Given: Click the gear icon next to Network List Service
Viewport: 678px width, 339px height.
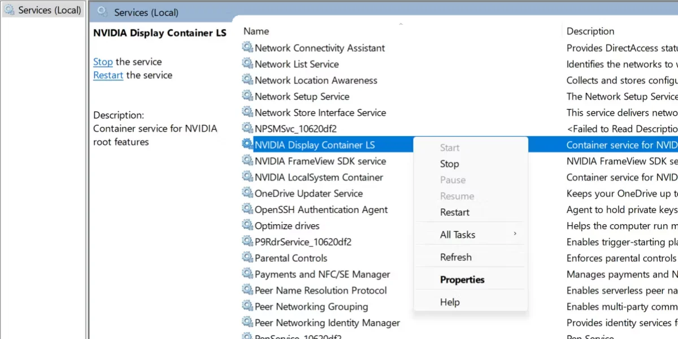Looking at the screenshot, I should (x=247, y=64).
